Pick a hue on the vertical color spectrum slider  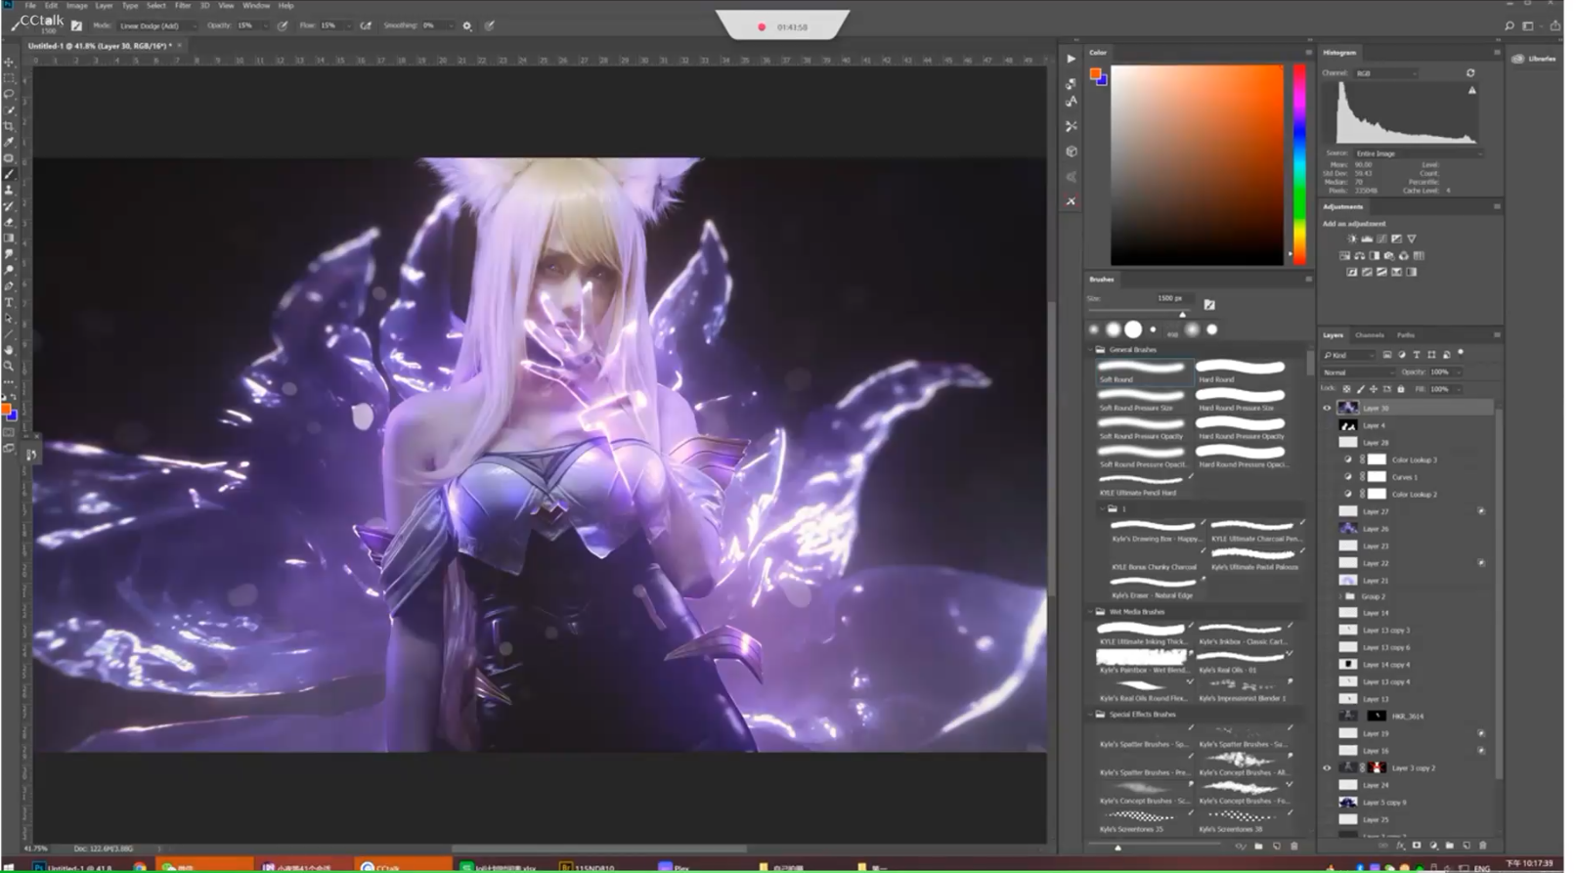coord(1299,164)
